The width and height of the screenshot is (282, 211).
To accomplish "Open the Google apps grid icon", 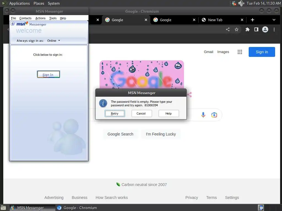I will [240, 52].
